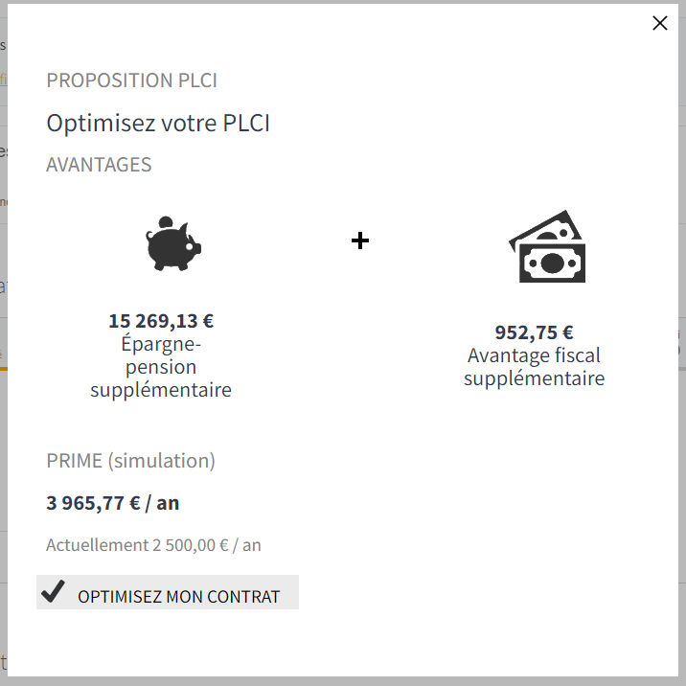Click the dimmed backdrop strip below the dialog
The height and width of the screenshot is (686, 686).
pos(343,682)
